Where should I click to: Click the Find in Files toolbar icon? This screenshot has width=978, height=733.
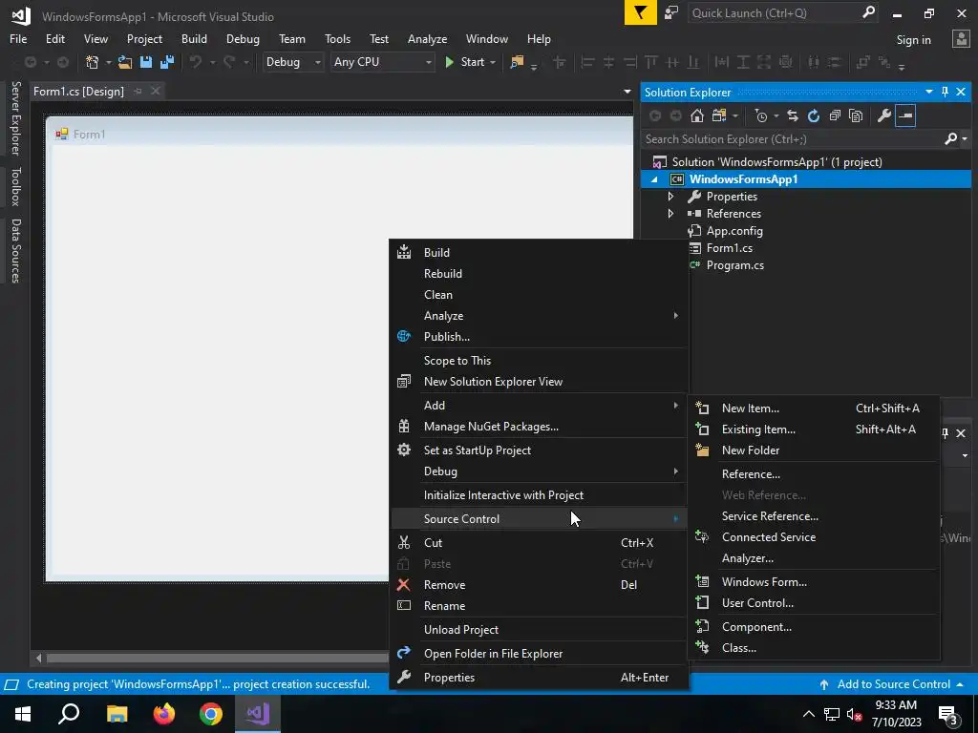click(x=517, y=62)
